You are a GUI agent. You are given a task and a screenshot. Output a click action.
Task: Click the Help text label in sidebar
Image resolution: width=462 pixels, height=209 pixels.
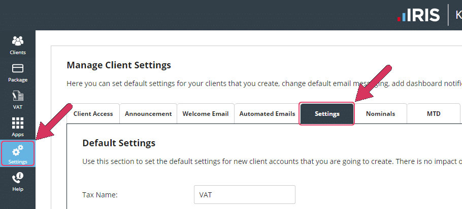[18, 189]
